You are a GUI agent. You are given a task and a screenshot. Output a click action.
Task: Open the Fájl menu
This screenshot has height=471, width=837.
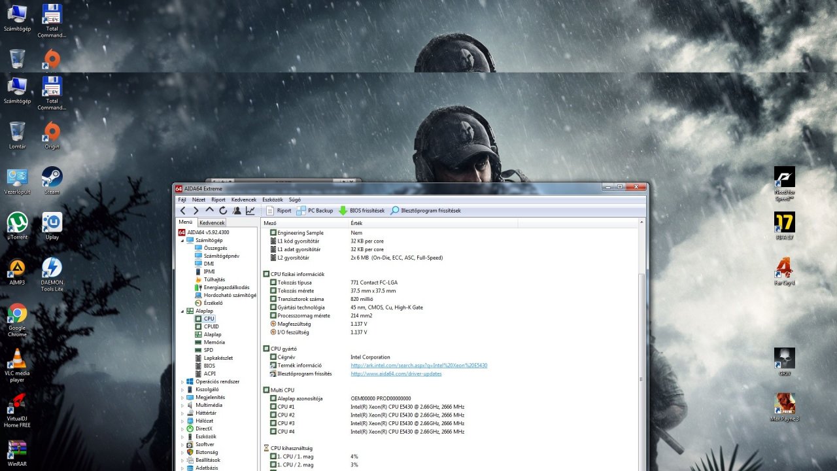[182, 200]
